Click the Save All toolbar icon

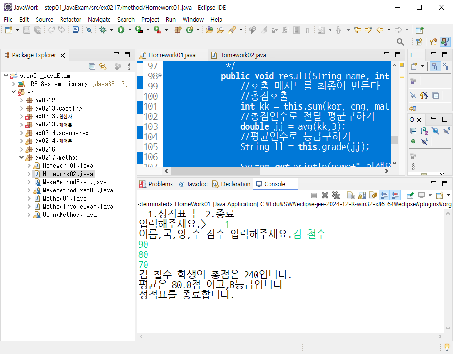(37, 30)
